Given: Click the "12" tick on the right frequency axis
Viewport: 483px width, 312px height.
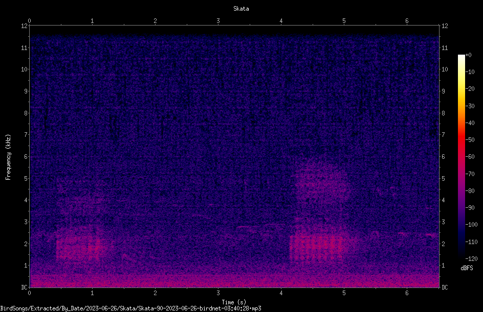Looking at the screenshot, I should coord(445,26).
